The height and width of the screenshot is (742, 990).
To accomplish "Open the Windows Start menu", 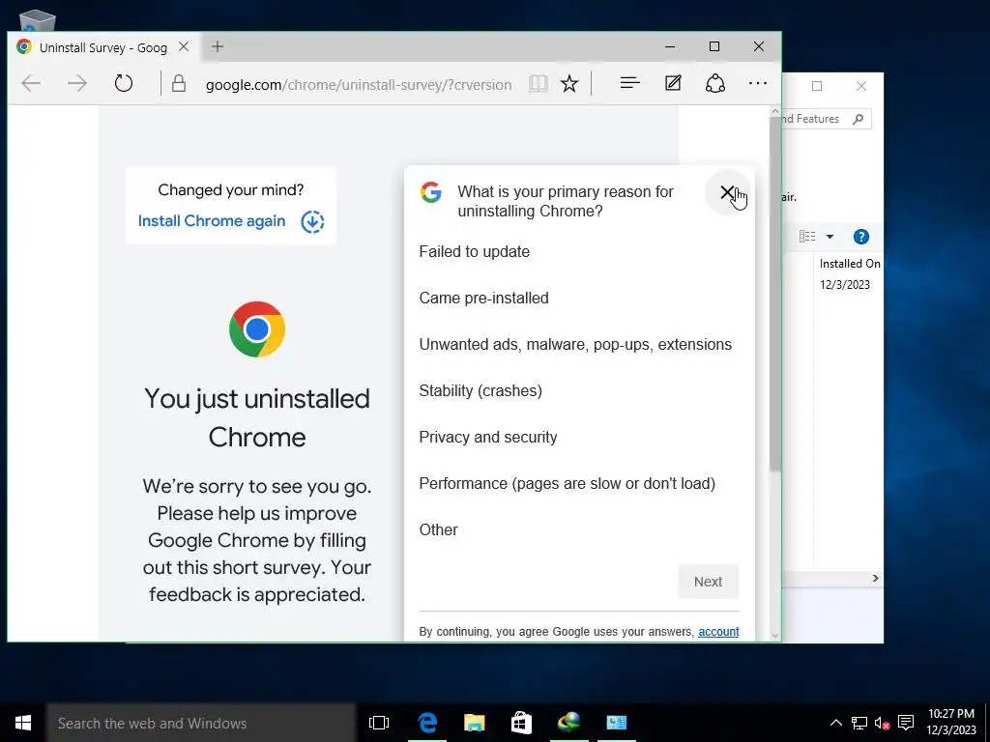I will (23, 723).
